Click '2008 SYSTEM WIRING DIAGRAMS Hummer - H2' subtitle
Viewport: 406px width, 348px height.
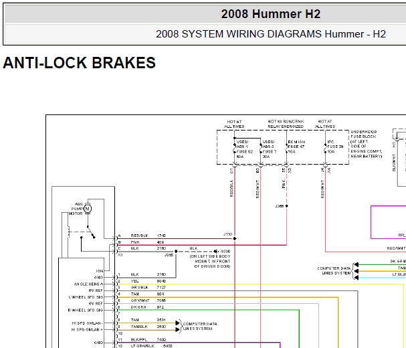(271, 34)
